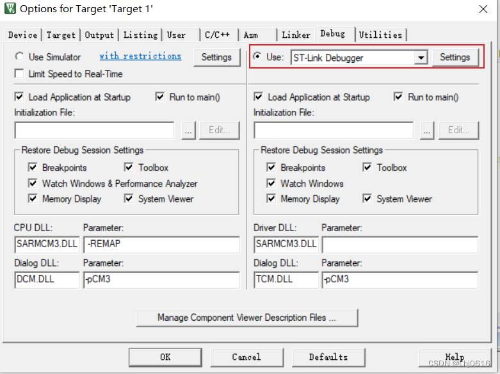Screen dimensions: 500x374
Task: Click simulator Initialization File input field
Action: click(94, 130)
